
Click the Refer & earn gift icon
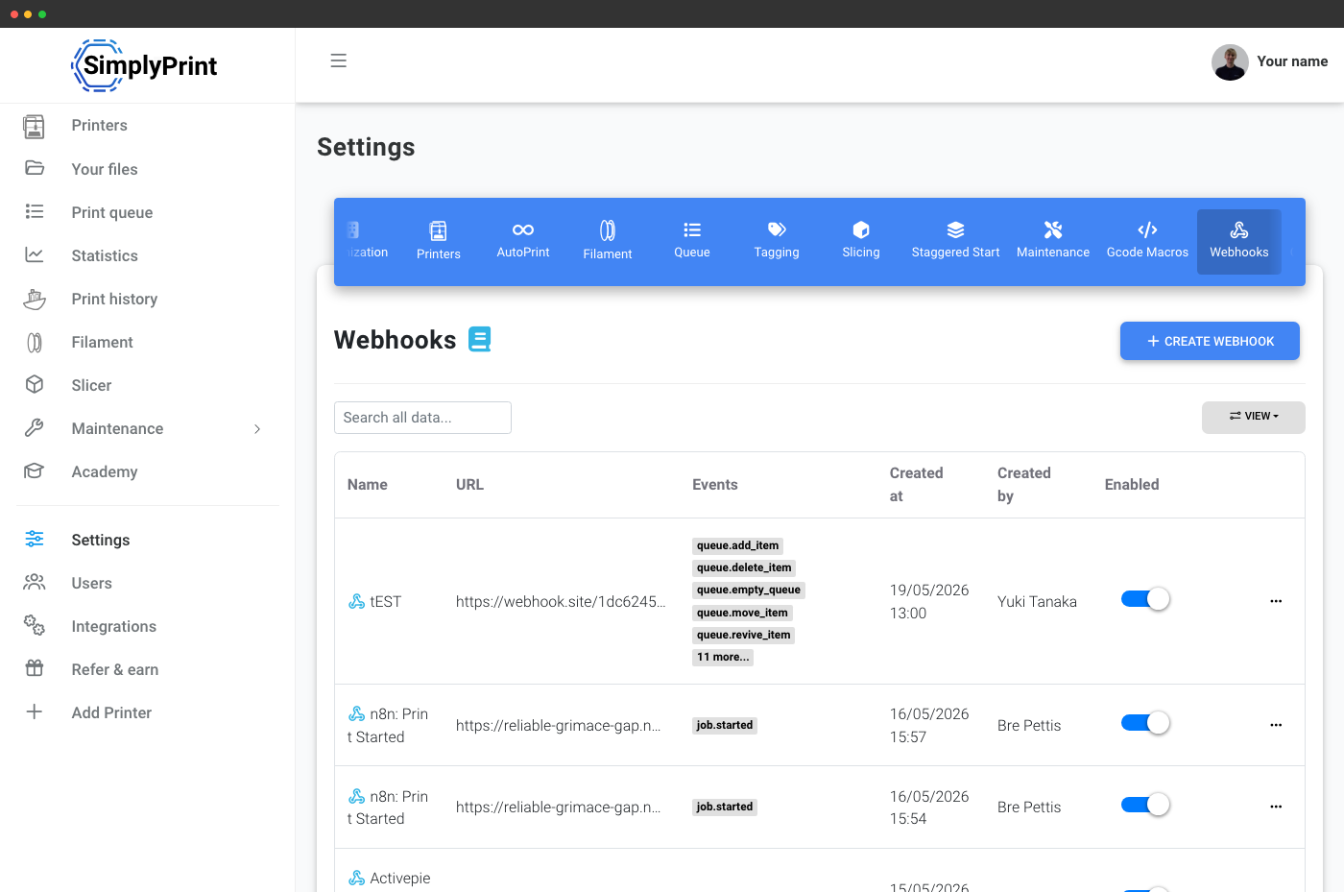[35, 668]
